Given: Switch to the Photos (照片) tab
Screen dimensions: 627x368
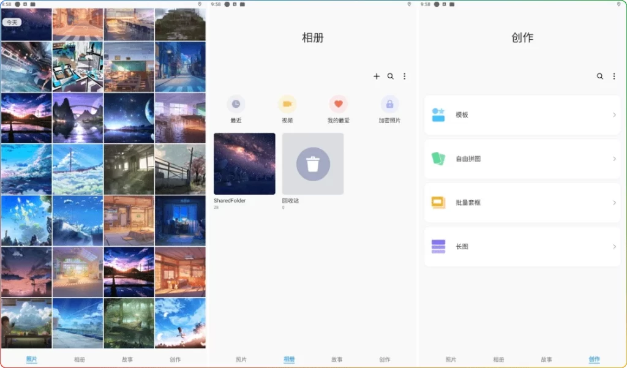Looking at the screenshot, I should 241,359.
